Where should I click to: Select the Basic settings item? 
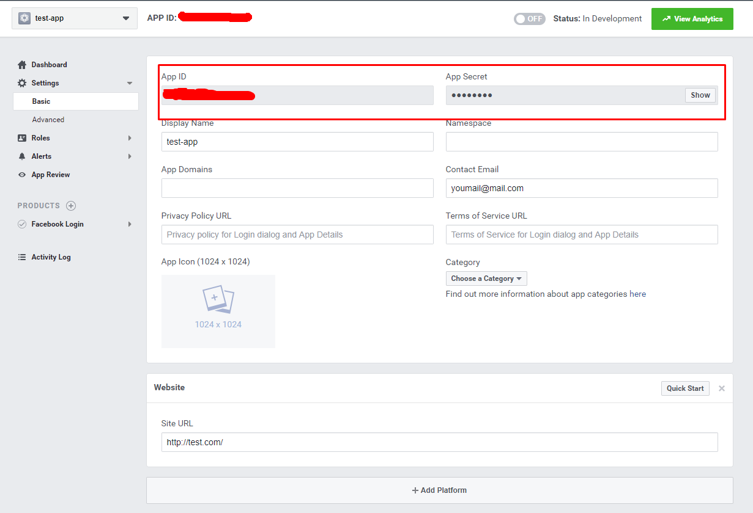[x=76, y=101]
